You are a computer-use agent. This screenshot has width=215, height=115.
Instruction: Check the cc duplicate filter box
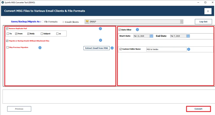(x=57, y=34)
